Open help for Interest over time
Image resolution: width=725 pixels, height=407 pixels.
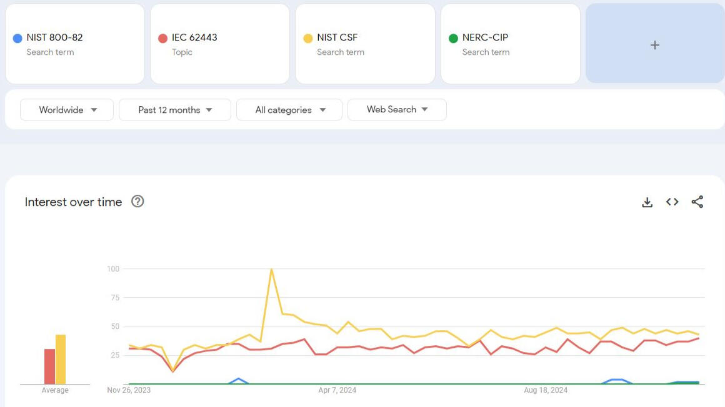[x=137, y=201]
